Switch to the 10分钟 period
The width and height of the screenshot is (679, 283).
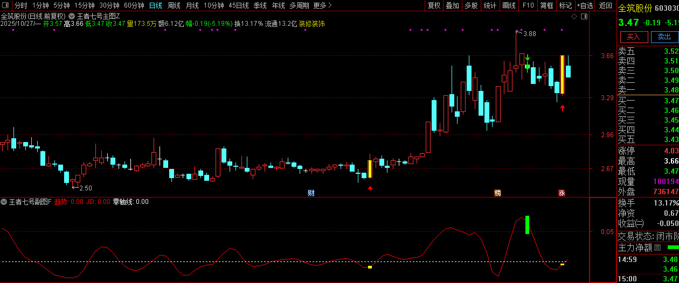pos(214,5)
